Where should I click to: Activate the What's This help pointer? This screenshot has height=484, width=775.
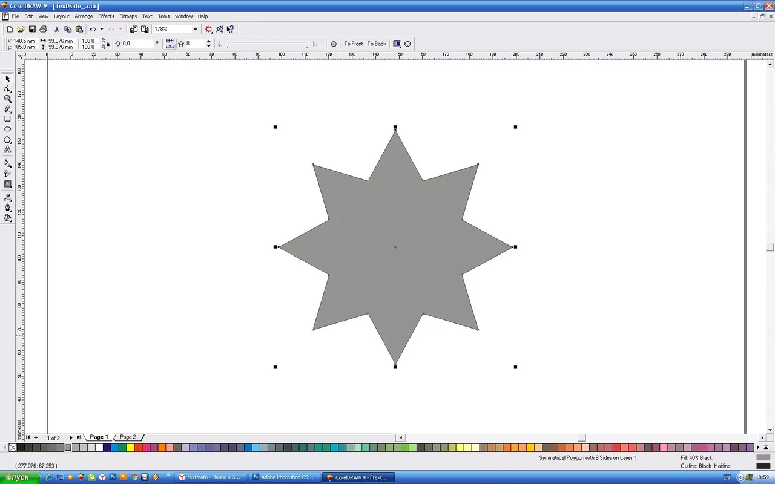pos(231,29)
